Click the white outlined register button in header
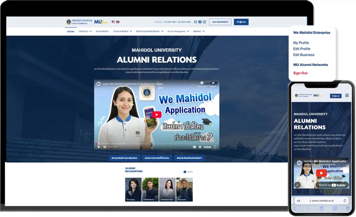This screenshot has height=217, width=356. (x=220, y=22)
